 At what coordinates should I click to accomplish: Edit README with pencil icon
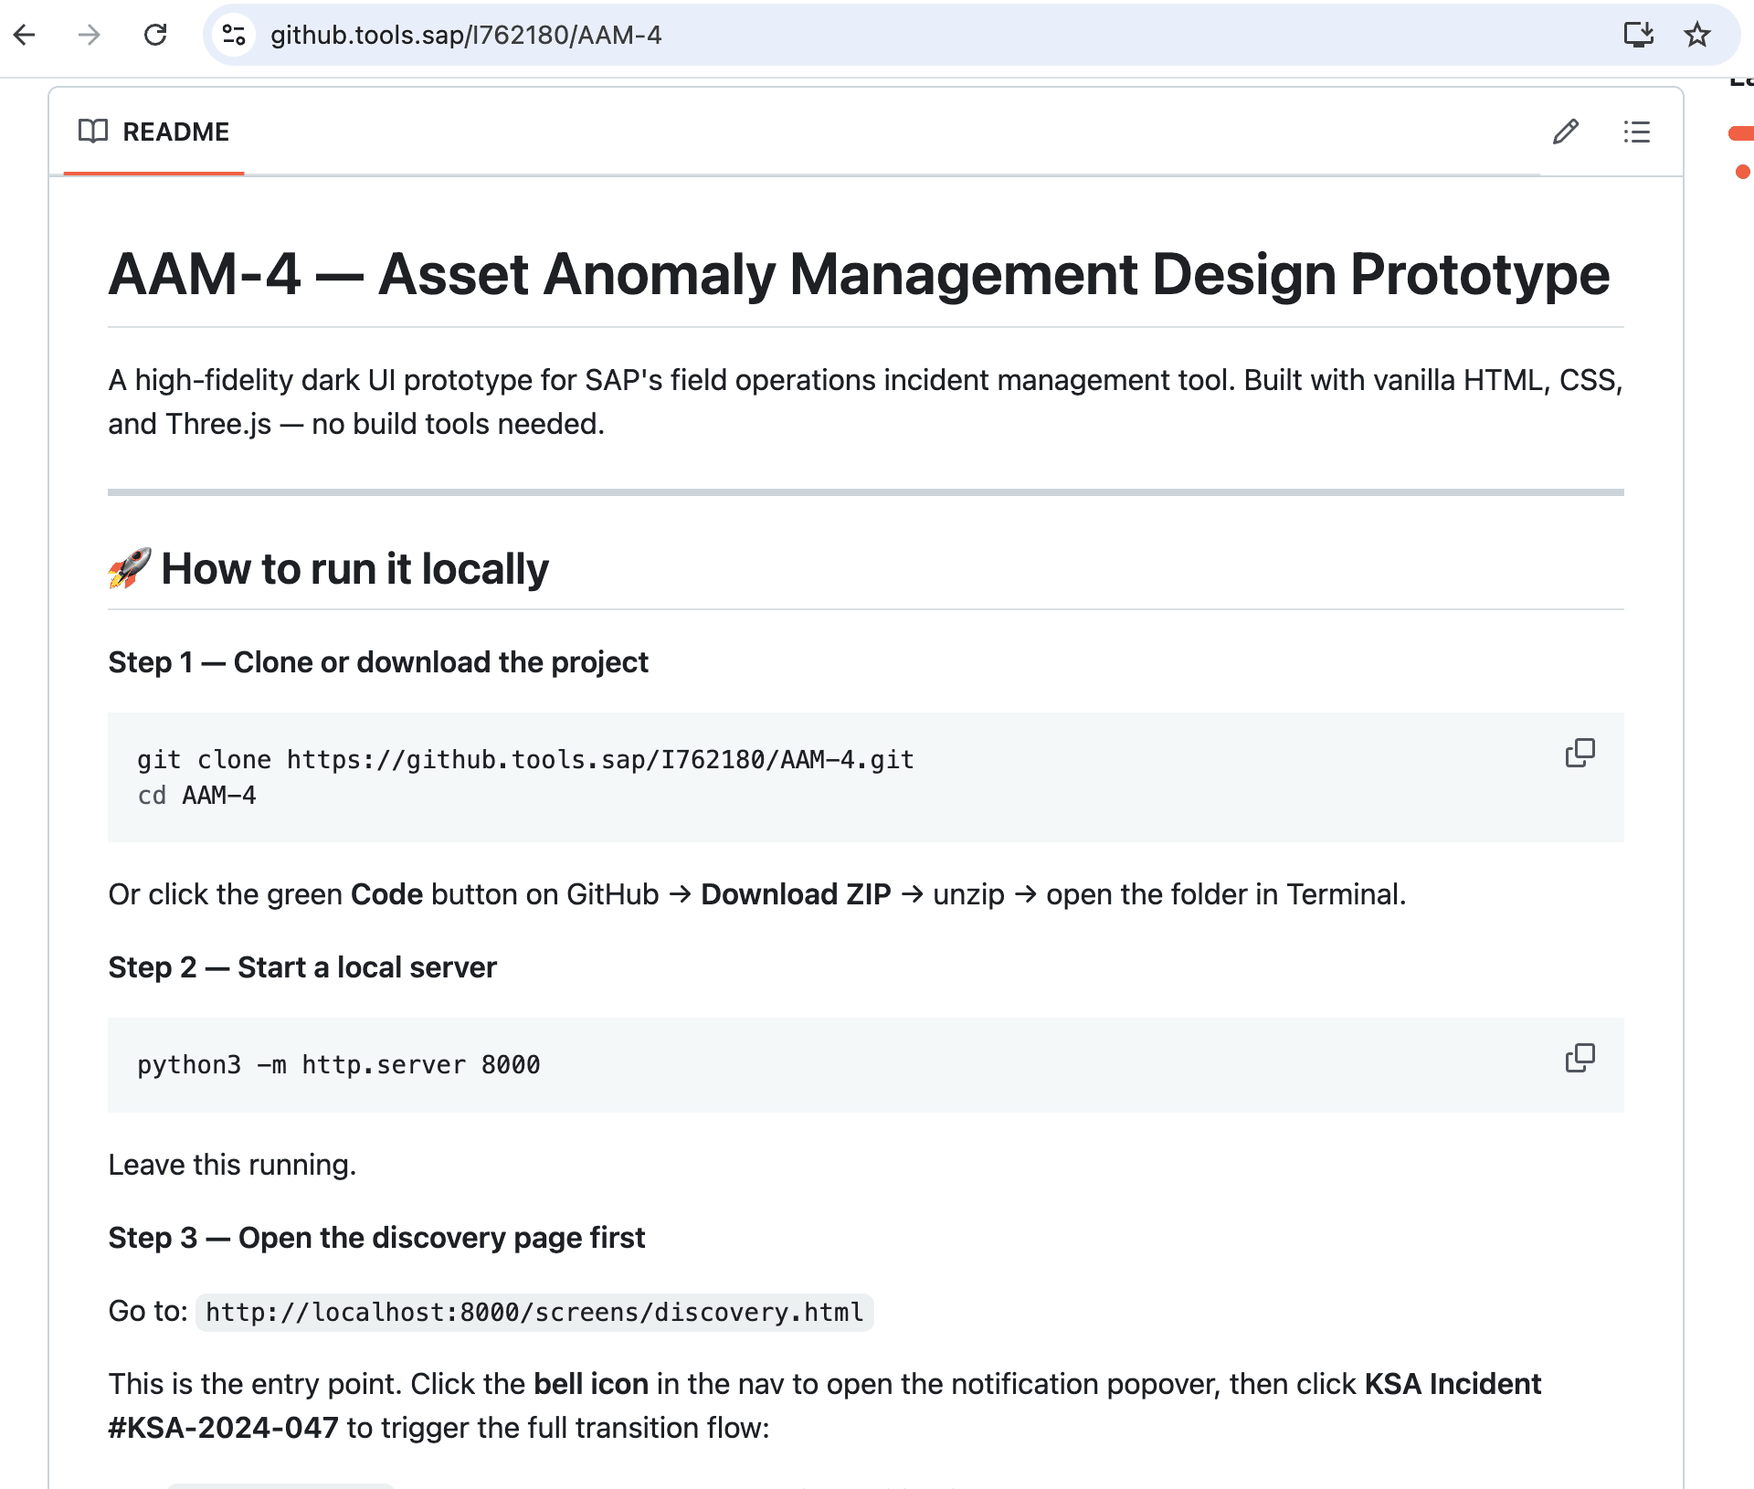1565,132
